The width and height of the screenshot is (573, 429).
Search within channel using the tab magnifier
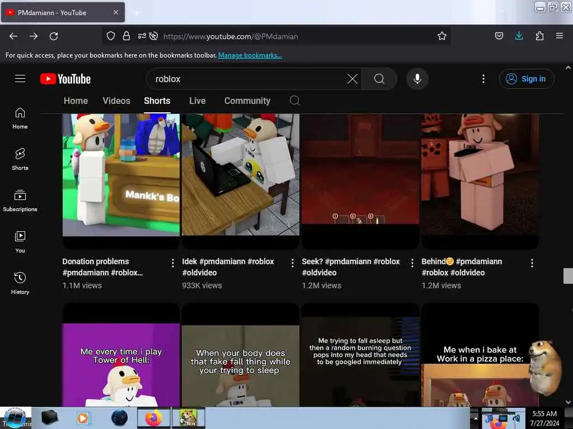click(x=294, y=101)
